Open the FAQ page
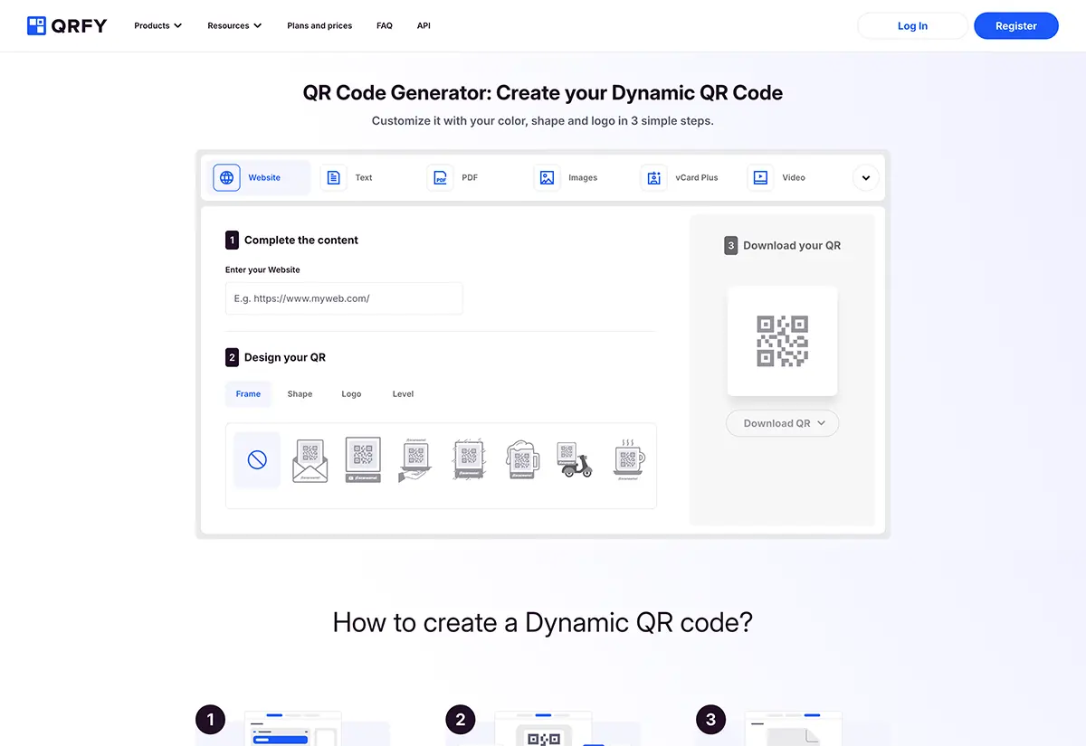 (385, 25)
